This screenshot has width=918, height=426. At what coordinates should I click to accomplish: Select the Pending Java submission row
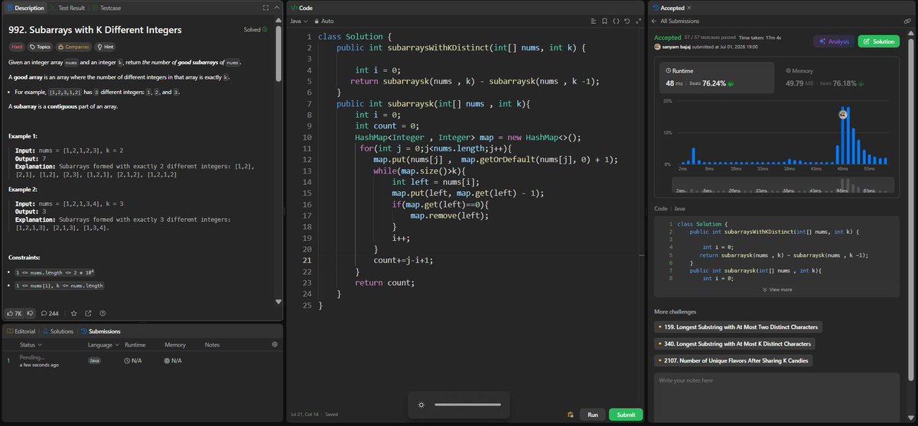[142, 360]
